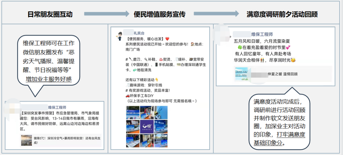Click the text 【深圳突发事件预警】

(x=38, y=113)
